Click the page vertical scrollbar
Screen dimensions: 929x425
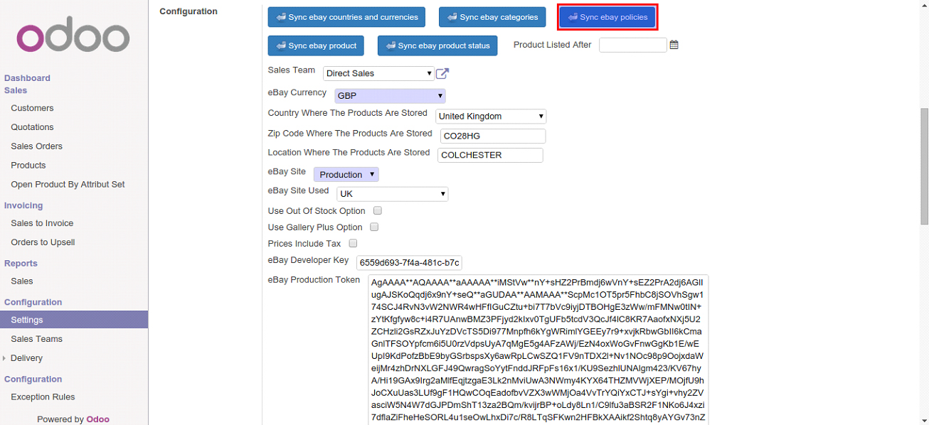point(924,167)
